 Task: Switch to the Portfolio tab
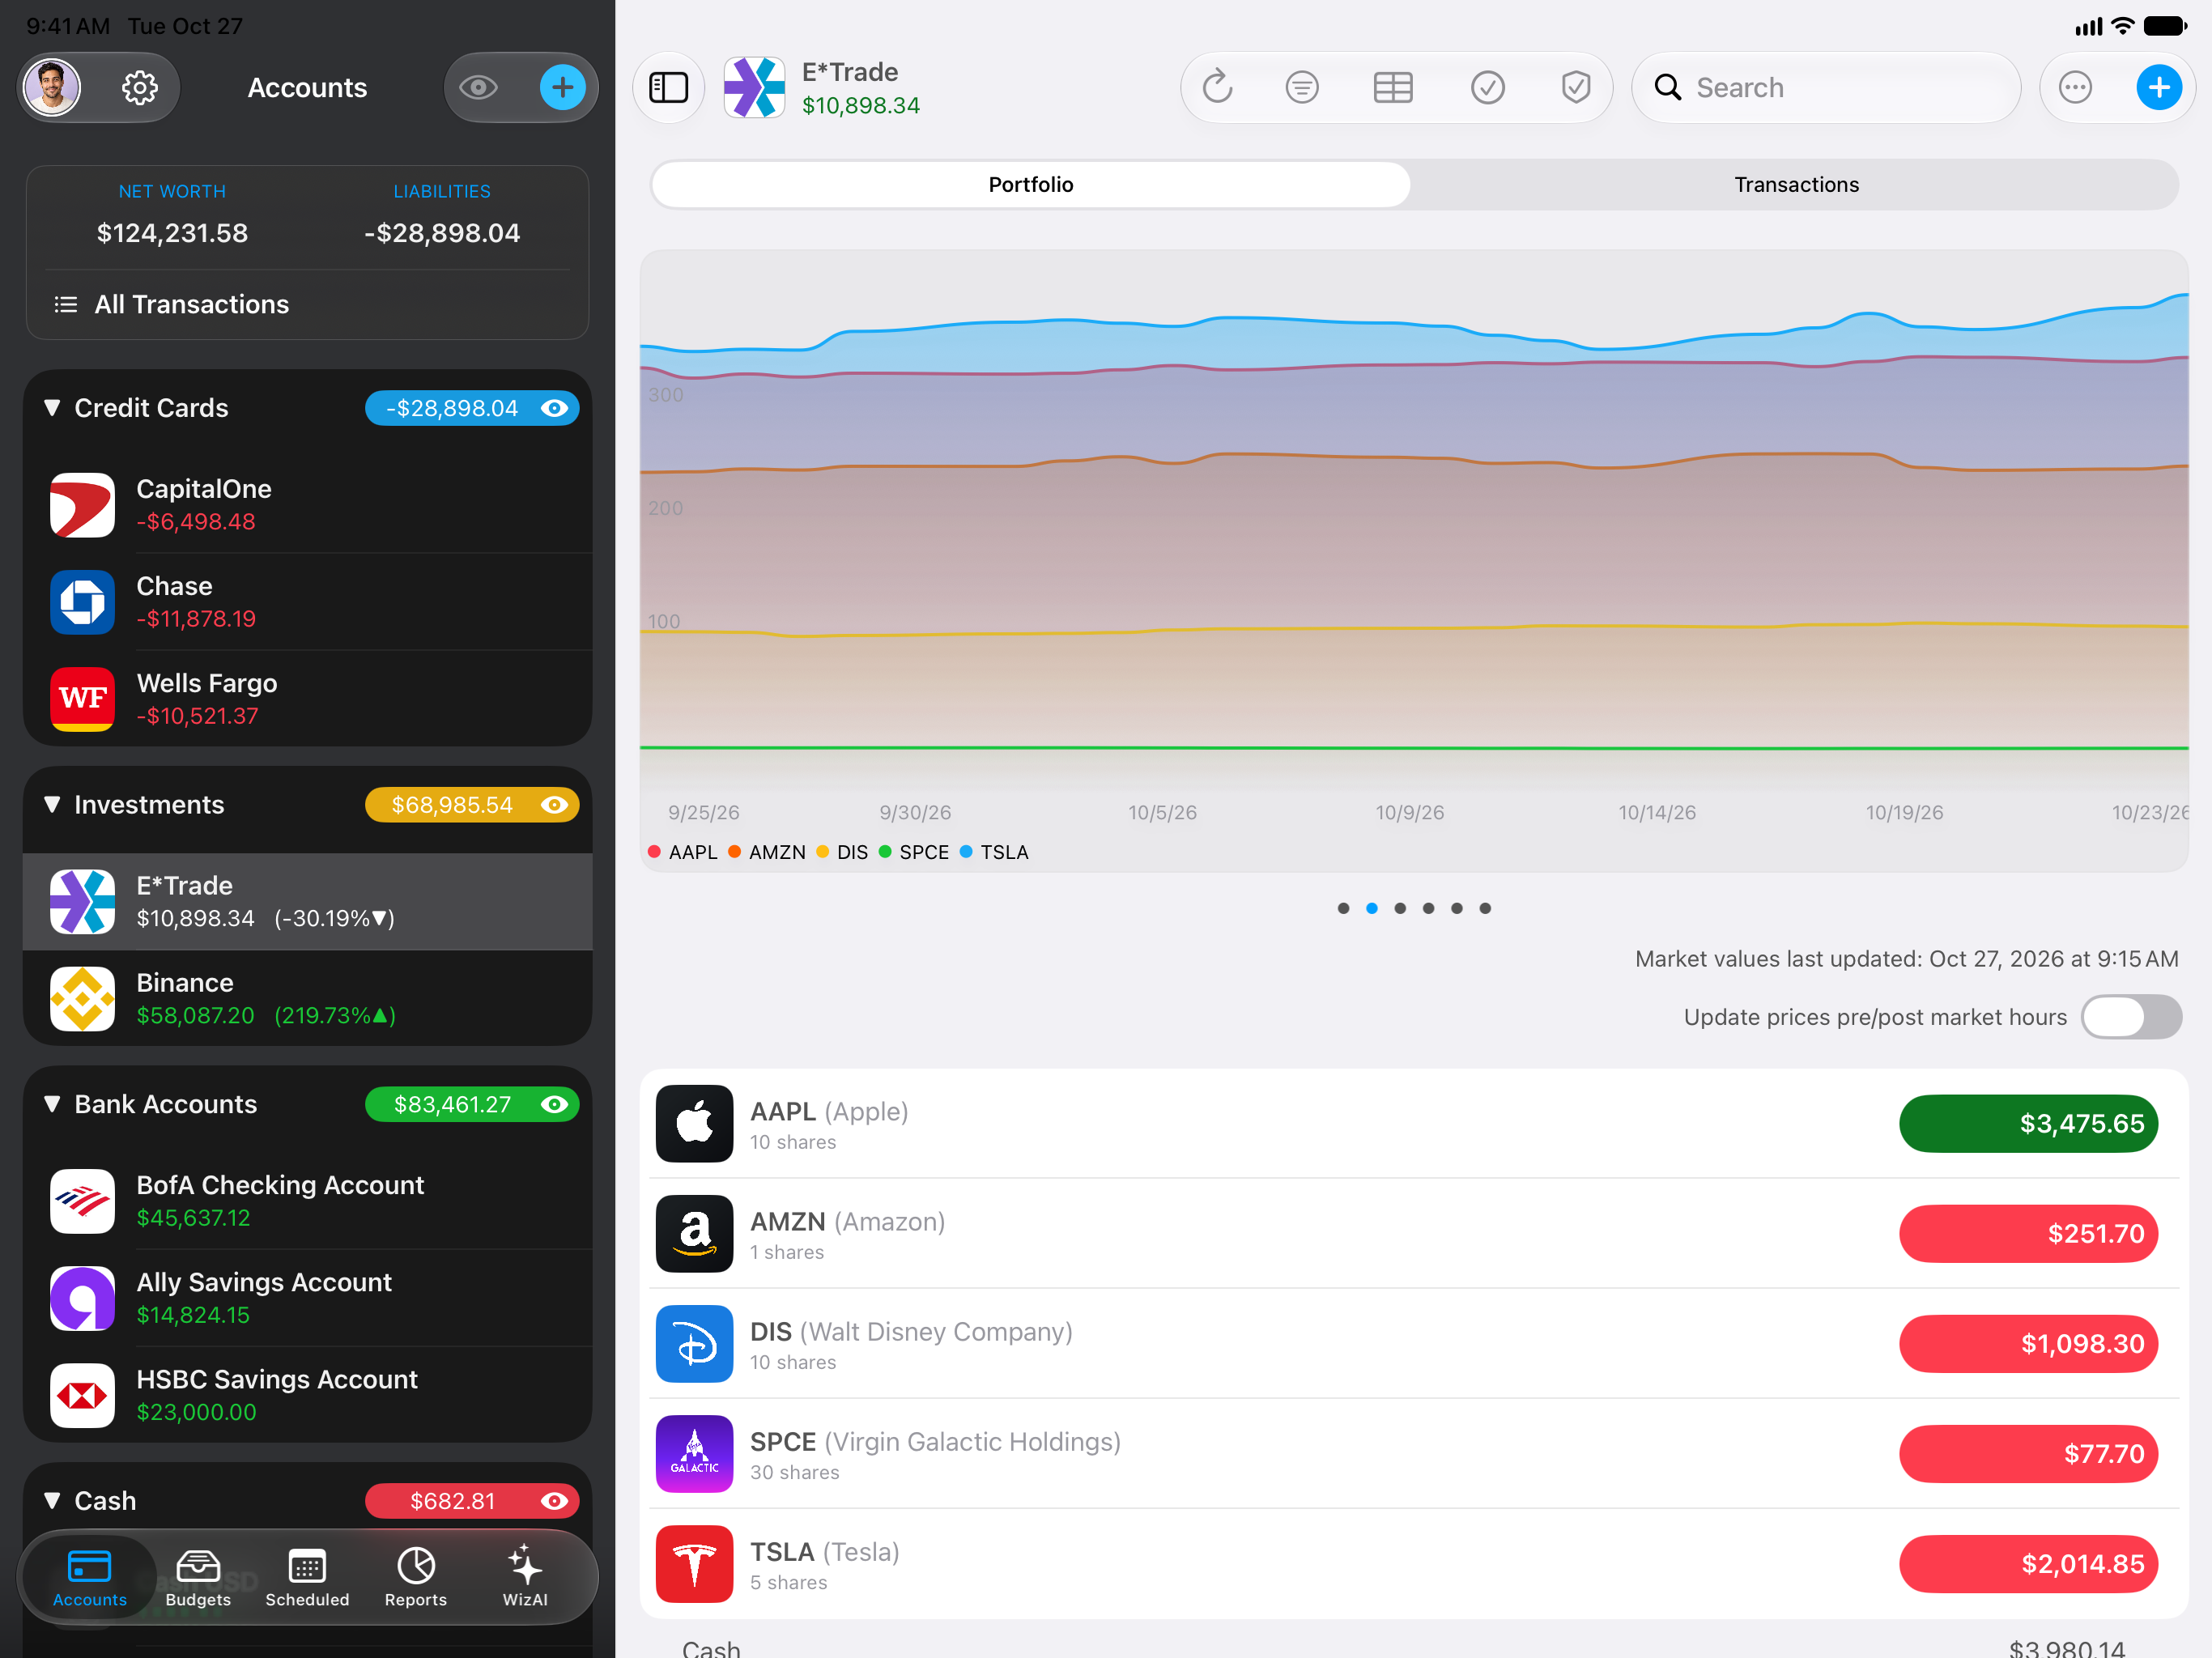1031,185
